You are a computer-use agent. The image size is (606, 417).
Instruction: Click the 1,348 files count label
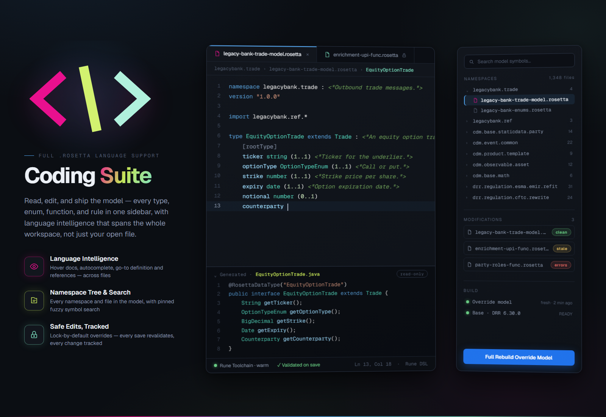click(x=561, y=78)
